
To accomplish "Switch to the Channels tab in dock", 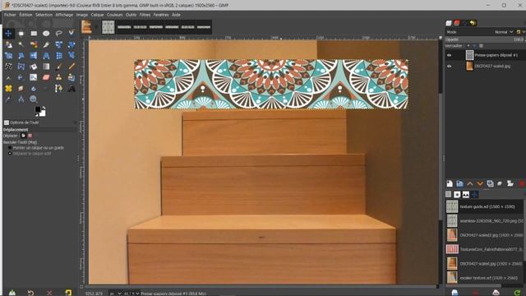I will pos(457,23).
